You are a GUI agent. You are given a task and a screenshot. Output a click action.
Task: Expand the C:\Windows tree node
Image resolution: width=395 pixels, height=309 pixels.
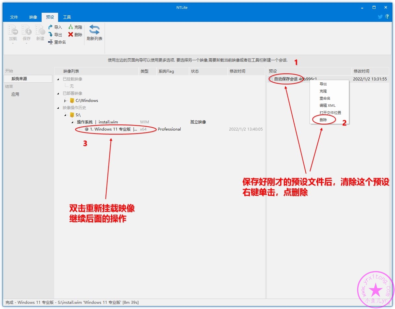(65, 101)
